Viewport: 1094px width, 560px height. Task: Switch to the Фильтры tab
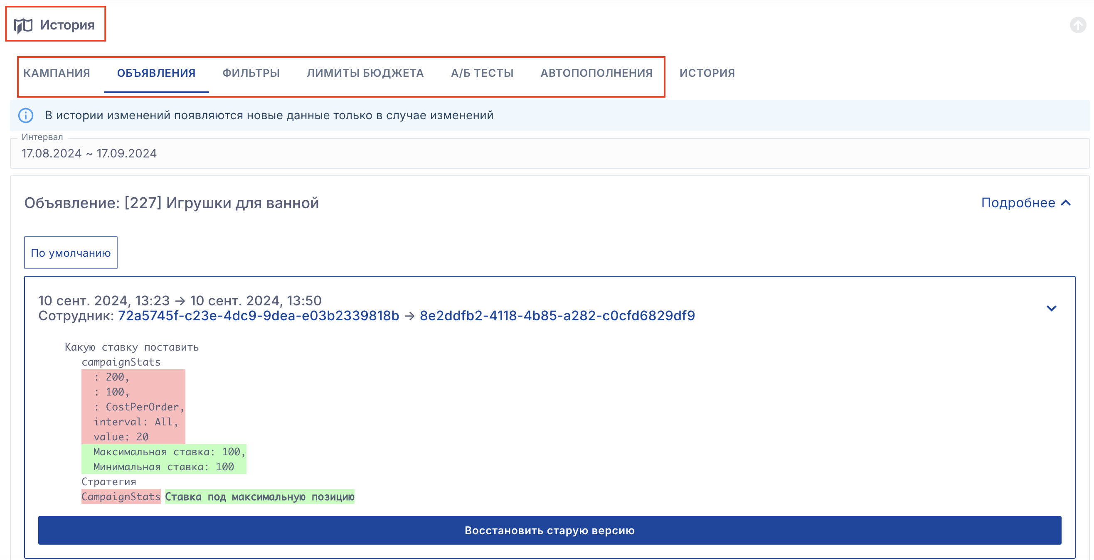coord(251,73)
